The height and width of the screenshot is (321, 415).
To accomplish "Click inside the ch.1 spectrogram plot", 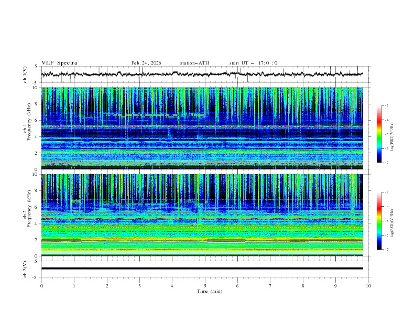I will coord(205,129).
